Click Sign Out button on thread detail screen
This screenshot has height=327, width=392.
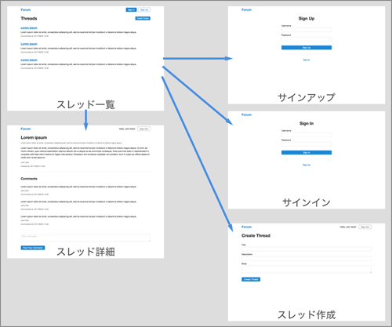[x=144, y=129]
